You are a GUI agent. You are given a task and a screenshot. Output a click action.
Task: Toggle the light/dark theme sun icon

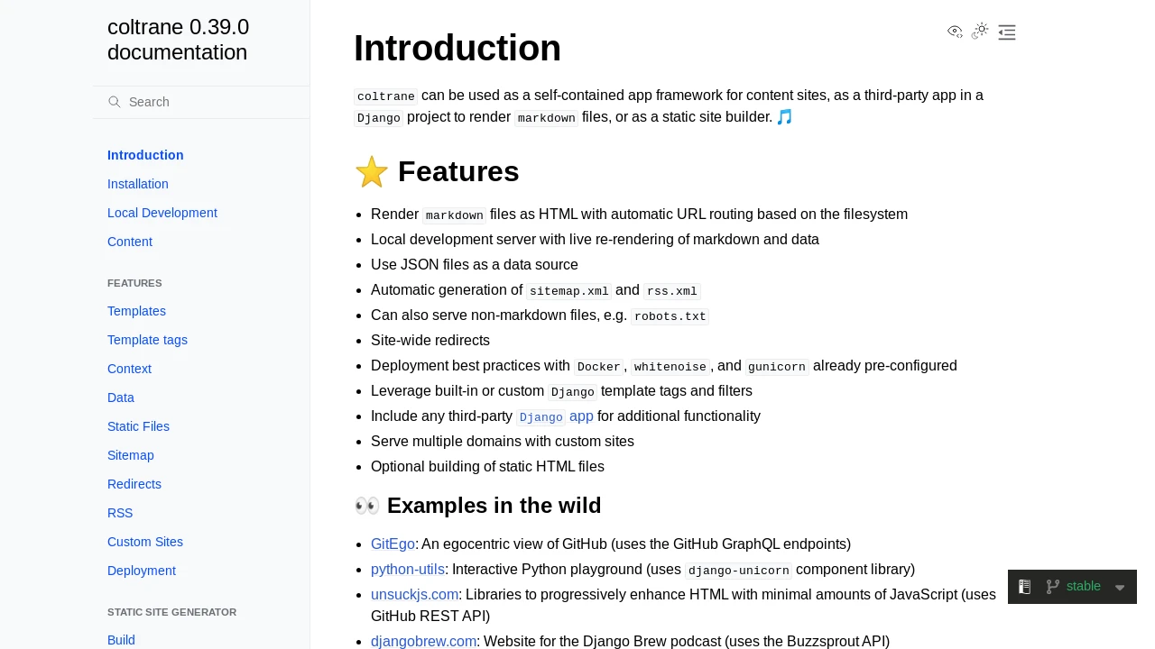point(981,32)
